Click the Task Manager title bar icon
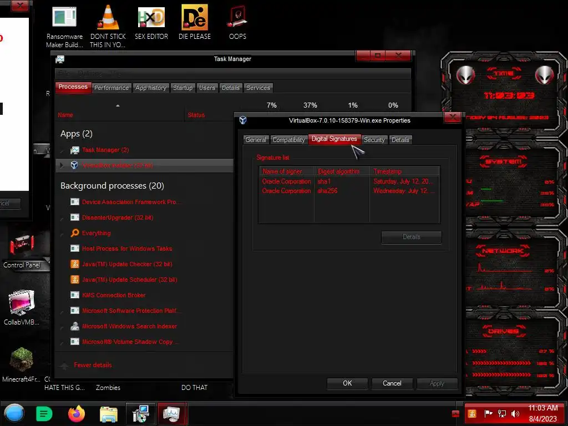This screenshot has width=568, height=426. 60,59
